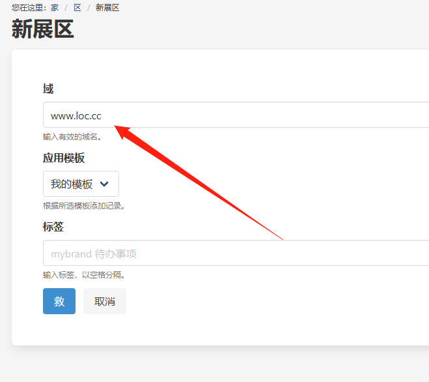This screenshot has height=382, width=429.
Task: Click the 输入标签，以空格分隔 hint text
Action: coord(83,274)
